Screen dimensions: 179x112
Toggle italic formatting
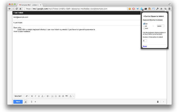[x=36, y=96]
